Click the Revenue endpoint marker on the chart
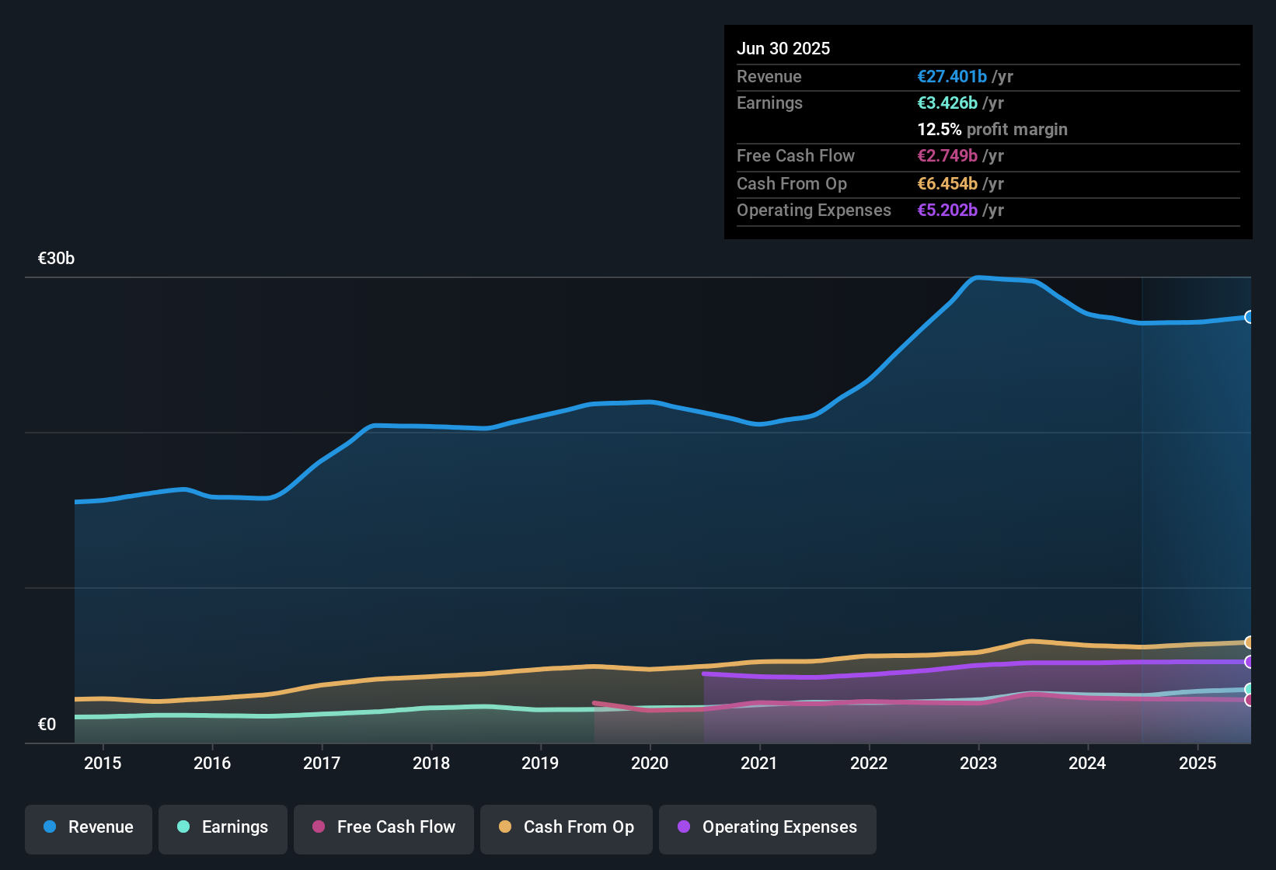This screenshot has height=870, width=1276. tap(1250, 317)
